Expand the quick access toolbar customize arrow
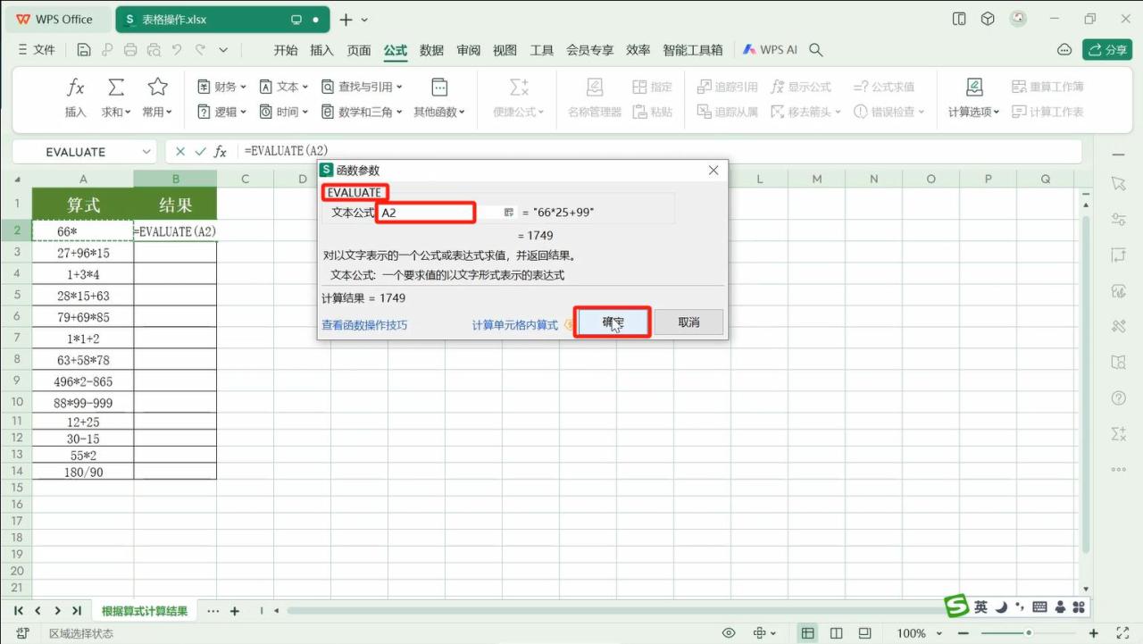Image resolution: width=1143 pixels, height=644 pixels. (223, 50)
